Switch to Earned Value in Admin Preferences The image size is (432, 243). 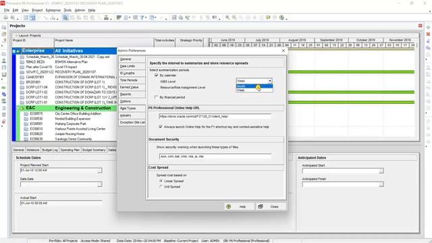[x=132, y=87]
